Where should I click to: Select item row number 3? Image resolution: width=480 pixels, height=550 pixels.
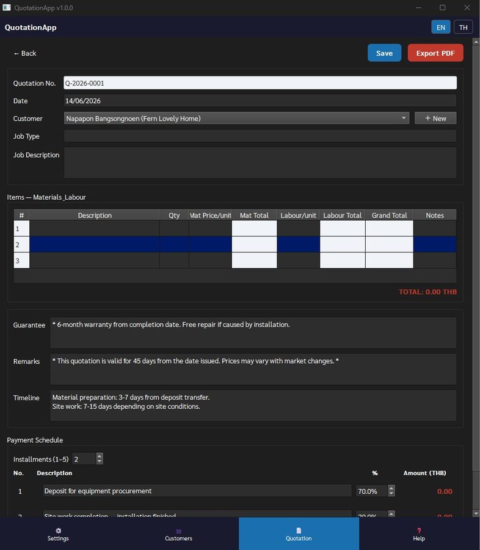pos(21,260)
